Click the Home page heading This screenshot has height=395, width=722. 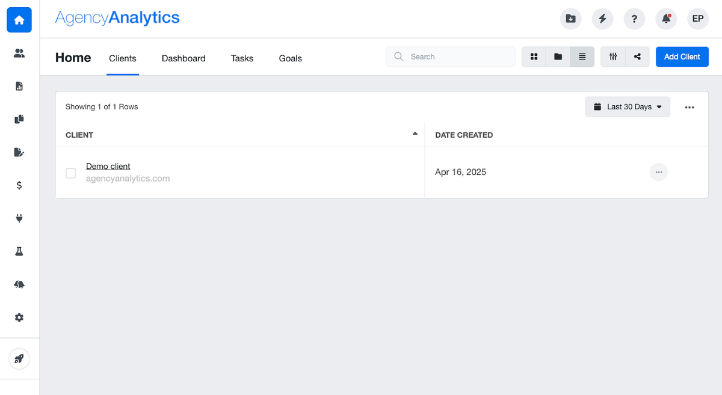tap(73, 58)
